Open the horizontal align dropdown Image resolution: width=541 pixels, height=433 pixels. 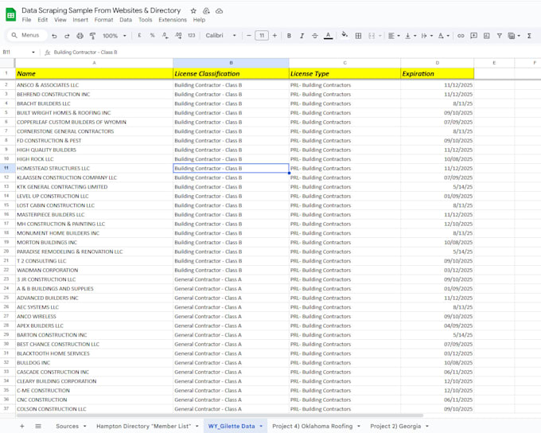[394, 36]
